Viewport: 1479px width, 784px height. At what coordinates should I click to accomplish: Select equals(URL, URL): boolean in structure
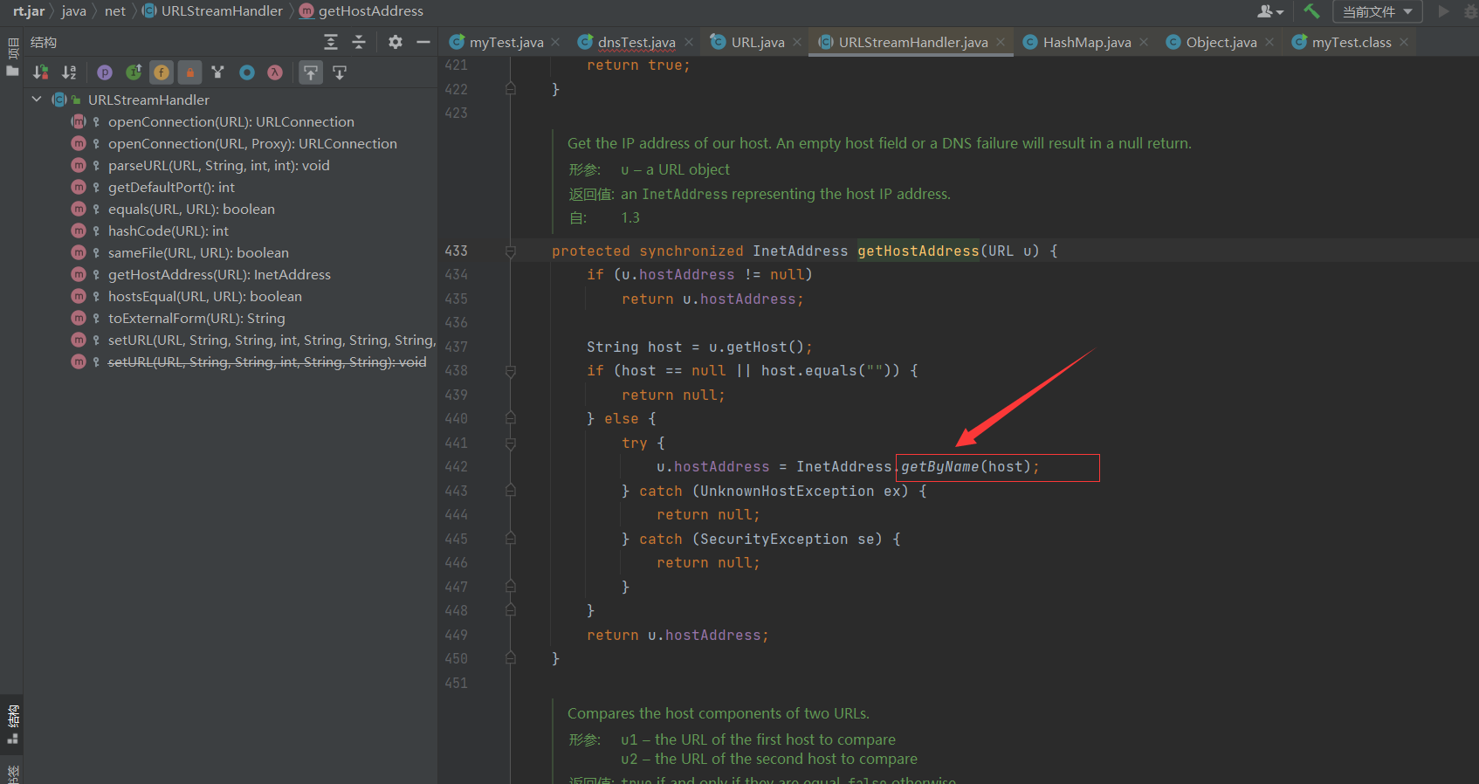tap(191, 209)
